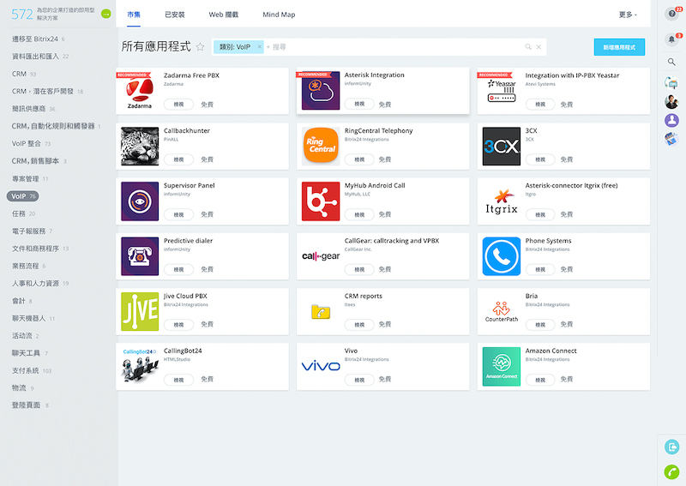View the Jive Cloud PBX app

click(x=178, y=325)
